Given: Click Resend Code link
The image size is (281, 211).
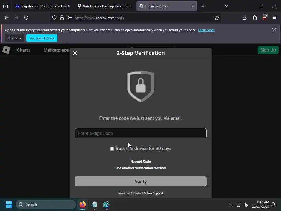Looking at the screenshot, I should 140,162.
